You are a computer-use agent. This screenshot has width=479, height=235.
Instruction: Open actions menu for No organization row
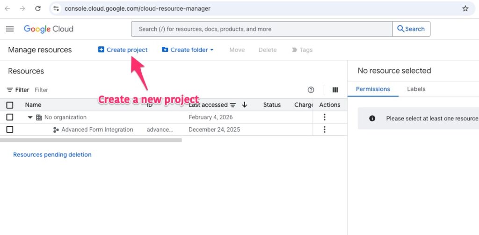pos(325,117)
